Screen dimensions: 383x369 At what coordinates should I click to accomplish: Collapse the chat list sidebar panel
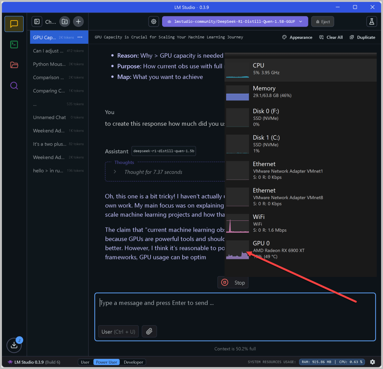[37, 21]
